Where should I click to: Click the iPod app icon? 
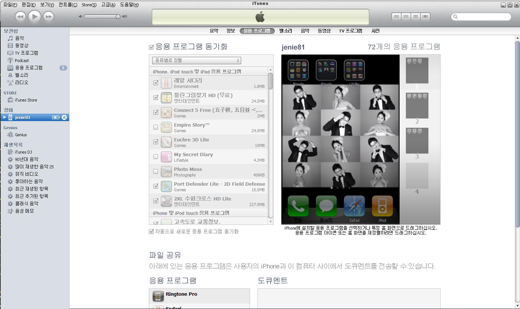click(x=382, y=206)
